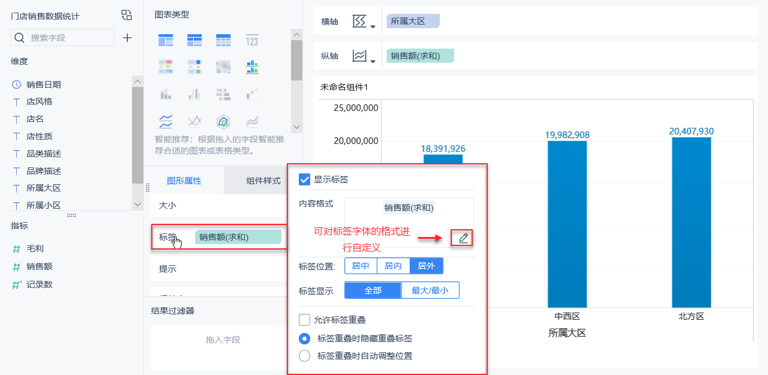Enable the 允许标签重叠 checkbox
Image resolution: width=768 pixels, height=375 pixels.
tap(305, 320)
